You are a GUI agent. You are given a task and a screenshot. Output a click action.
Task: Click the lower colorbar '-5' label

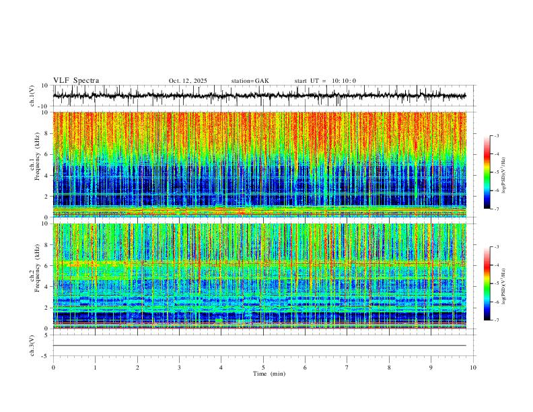(x=497, y=283)
